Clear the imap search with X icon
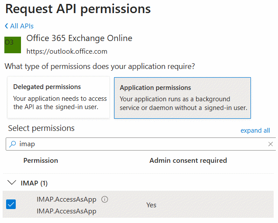The image size is (278, 223). pos(271,144)
